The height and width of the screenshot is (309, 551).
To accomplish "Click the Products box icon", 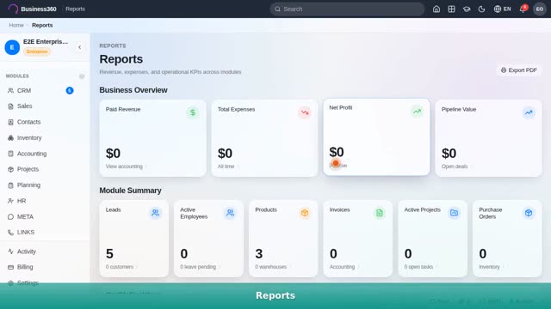I will [305, 213].
